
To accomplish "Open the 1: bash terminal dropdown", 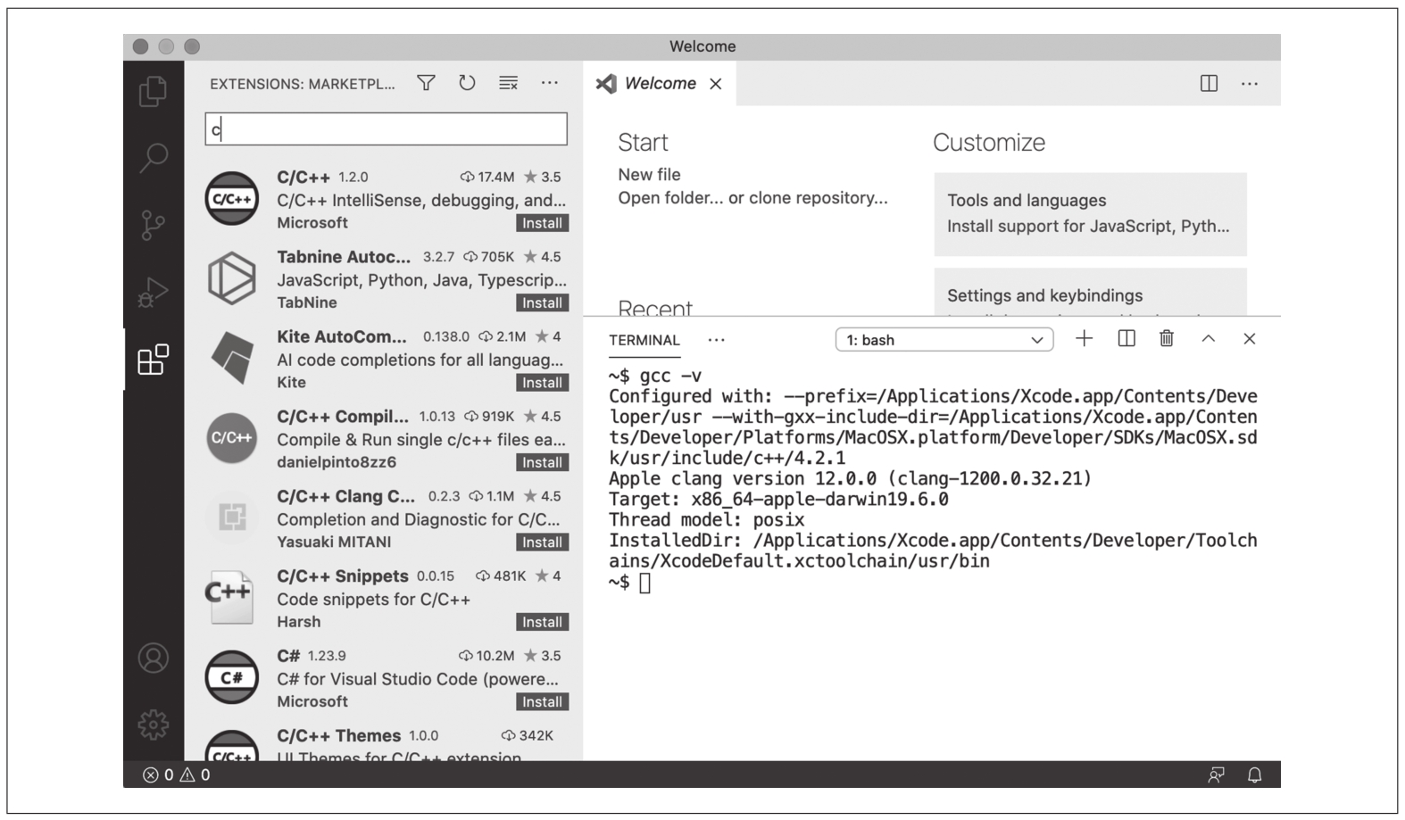I will pos(944,340).
